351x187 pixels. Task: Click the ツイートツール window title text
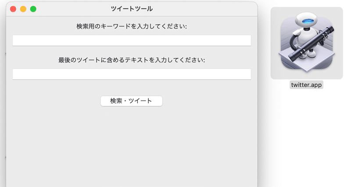[132, 9]
